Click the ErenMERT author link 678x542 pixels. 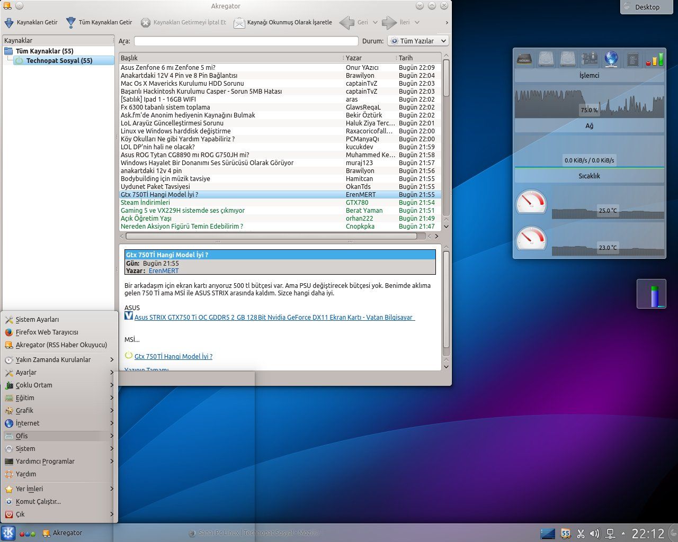pyautogui.click(x=164, y=271)
